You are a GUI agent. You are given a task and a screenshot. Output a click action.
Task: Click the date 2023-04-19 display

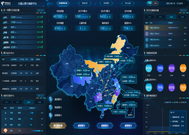[170, 3]
